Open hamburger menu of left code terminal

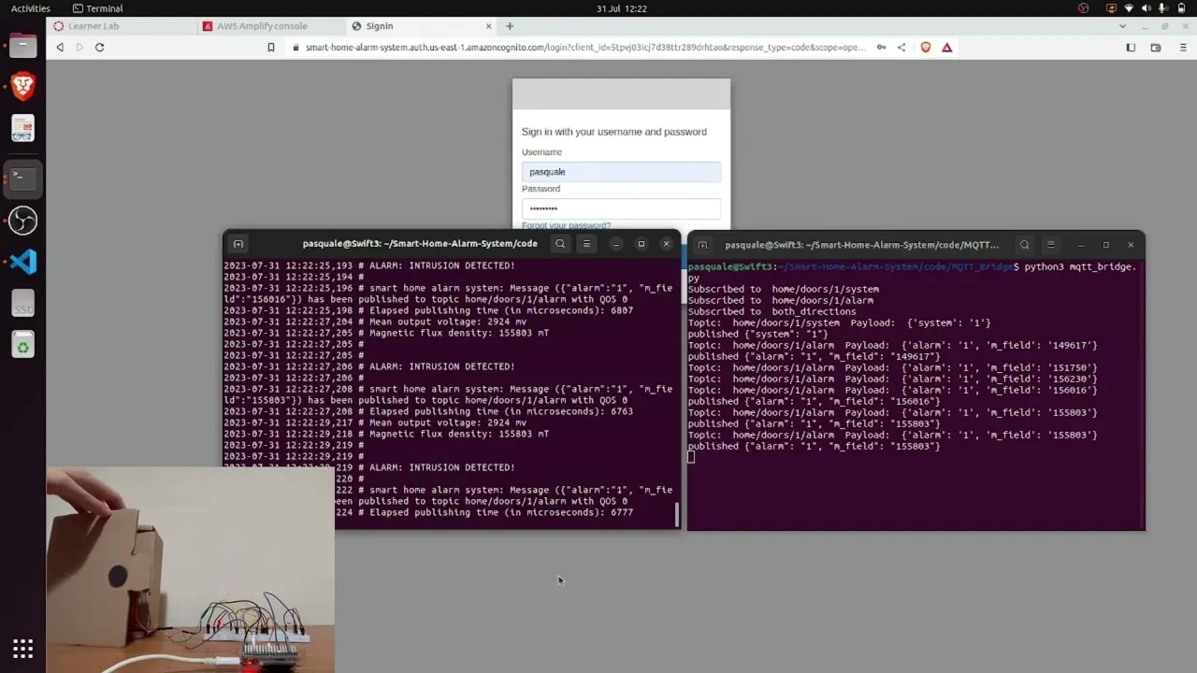(x=587, y=244)
